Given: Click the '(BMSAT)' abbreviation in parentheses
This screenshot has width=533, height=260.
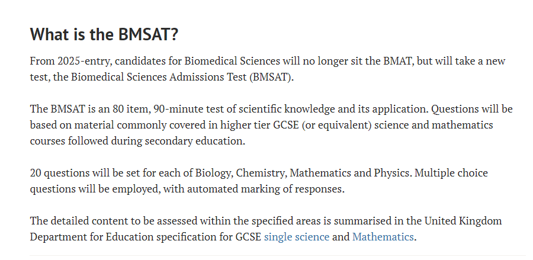Looking at the screenshot, I should tap(271, 77).
